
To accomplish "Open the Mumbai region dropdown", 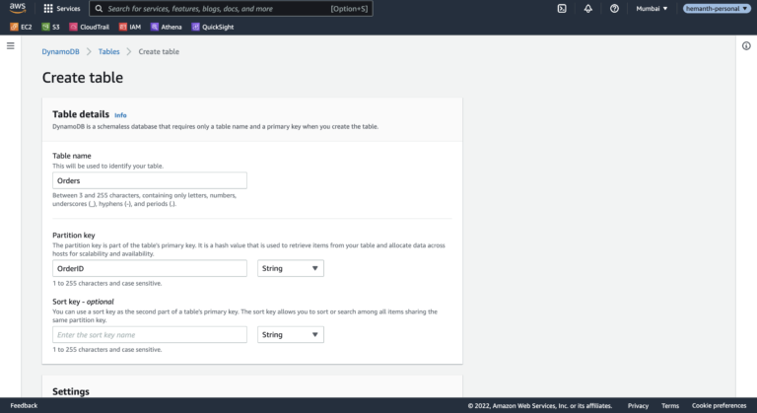I will click(x=652, y=8).
